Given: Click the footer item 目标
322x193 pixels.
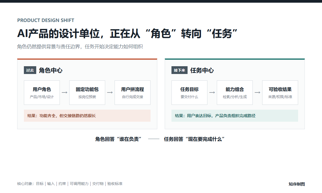Looking at the screenshot, I should 40,184.
